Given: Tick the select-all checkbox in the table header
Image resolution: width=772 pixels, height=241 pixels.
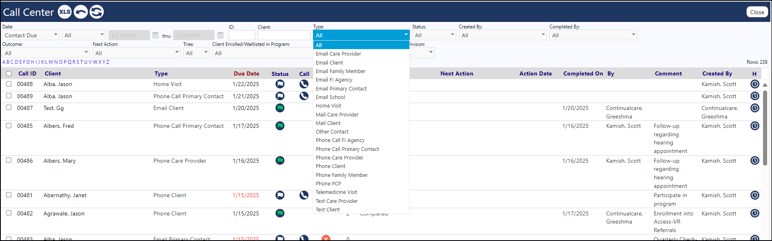Looking at the screenshot, I should tap(9, 73).
